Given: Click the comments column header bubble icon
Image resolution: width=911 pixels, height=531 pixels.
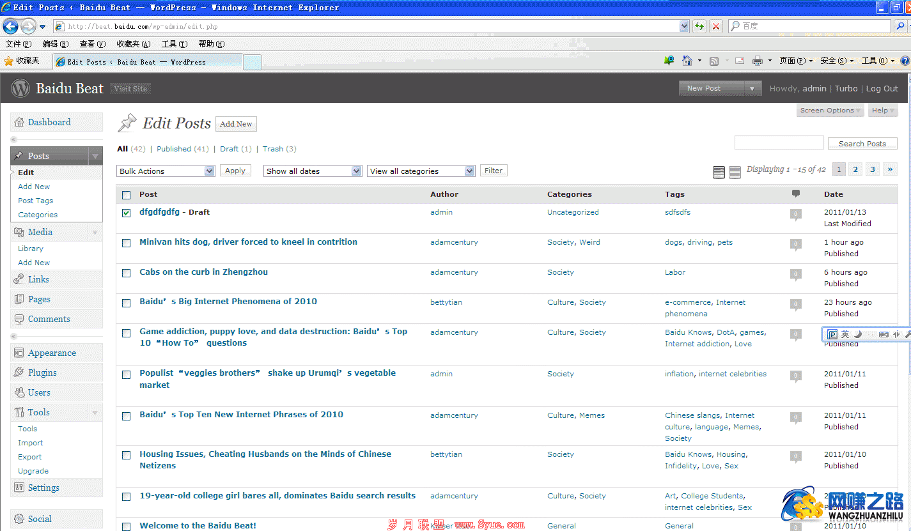Looking at the screenshot, I should (x=796, y=194).
